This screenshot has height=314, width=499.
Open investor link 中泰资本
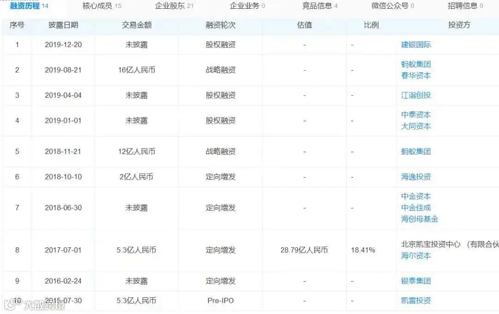tap(416, 115)
